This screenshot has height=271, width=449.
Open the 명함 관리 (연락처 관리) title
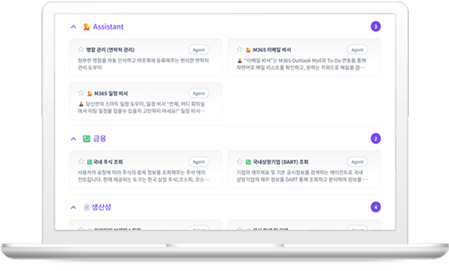pos(110,50)
